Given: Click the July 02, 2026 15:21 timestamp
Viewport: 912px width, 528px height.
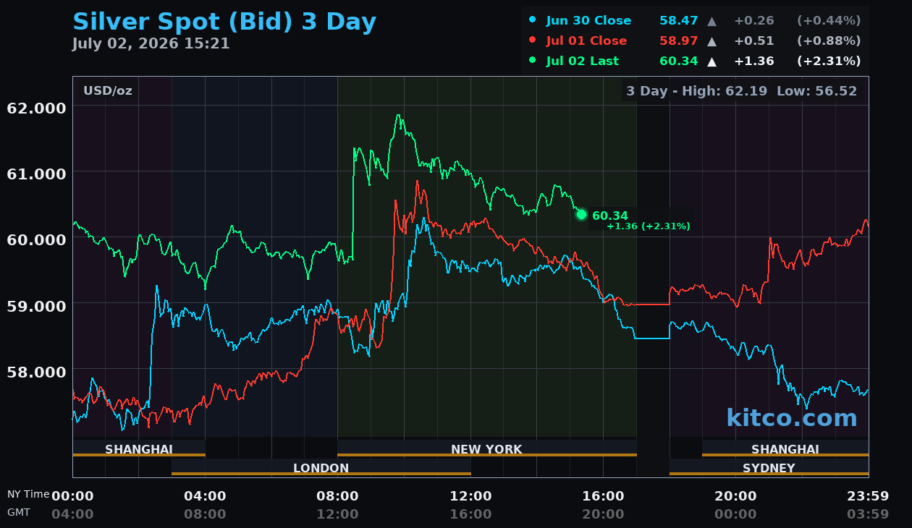Looking at the screenshot, I should coord(151,43).
